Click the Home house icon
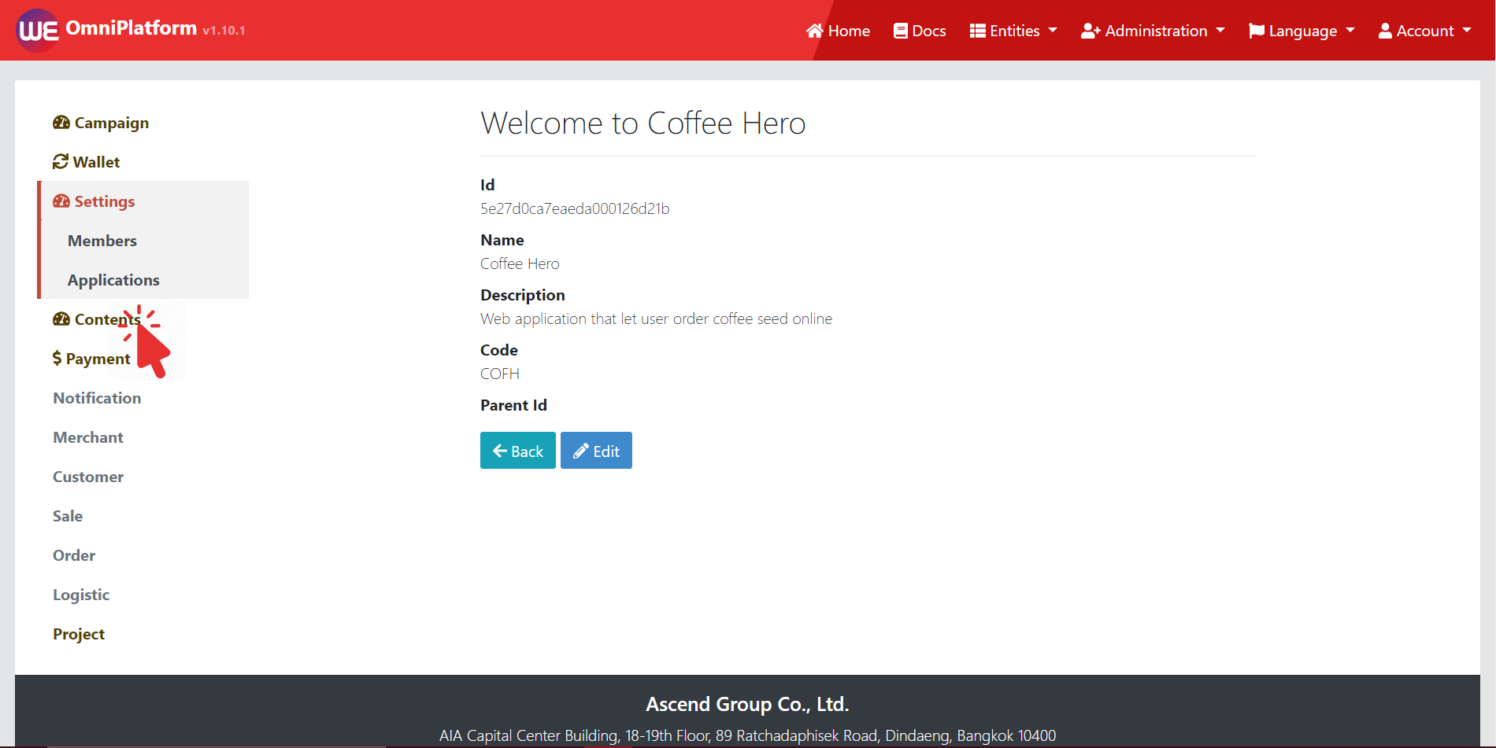Screen dimensions: 1496x748 815,31
